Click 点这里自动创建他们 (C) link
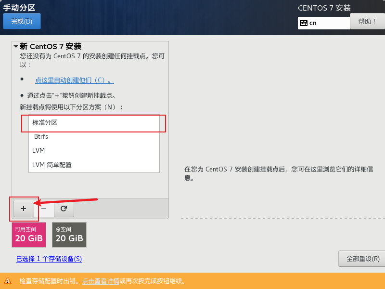The height and width of the screenshot is (289, 385). pyautogui.click(x=75, y=80)
